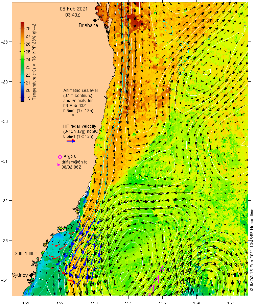
Task: Click the IMOS copyright timestamp text
Action: (x=252, y=250)
